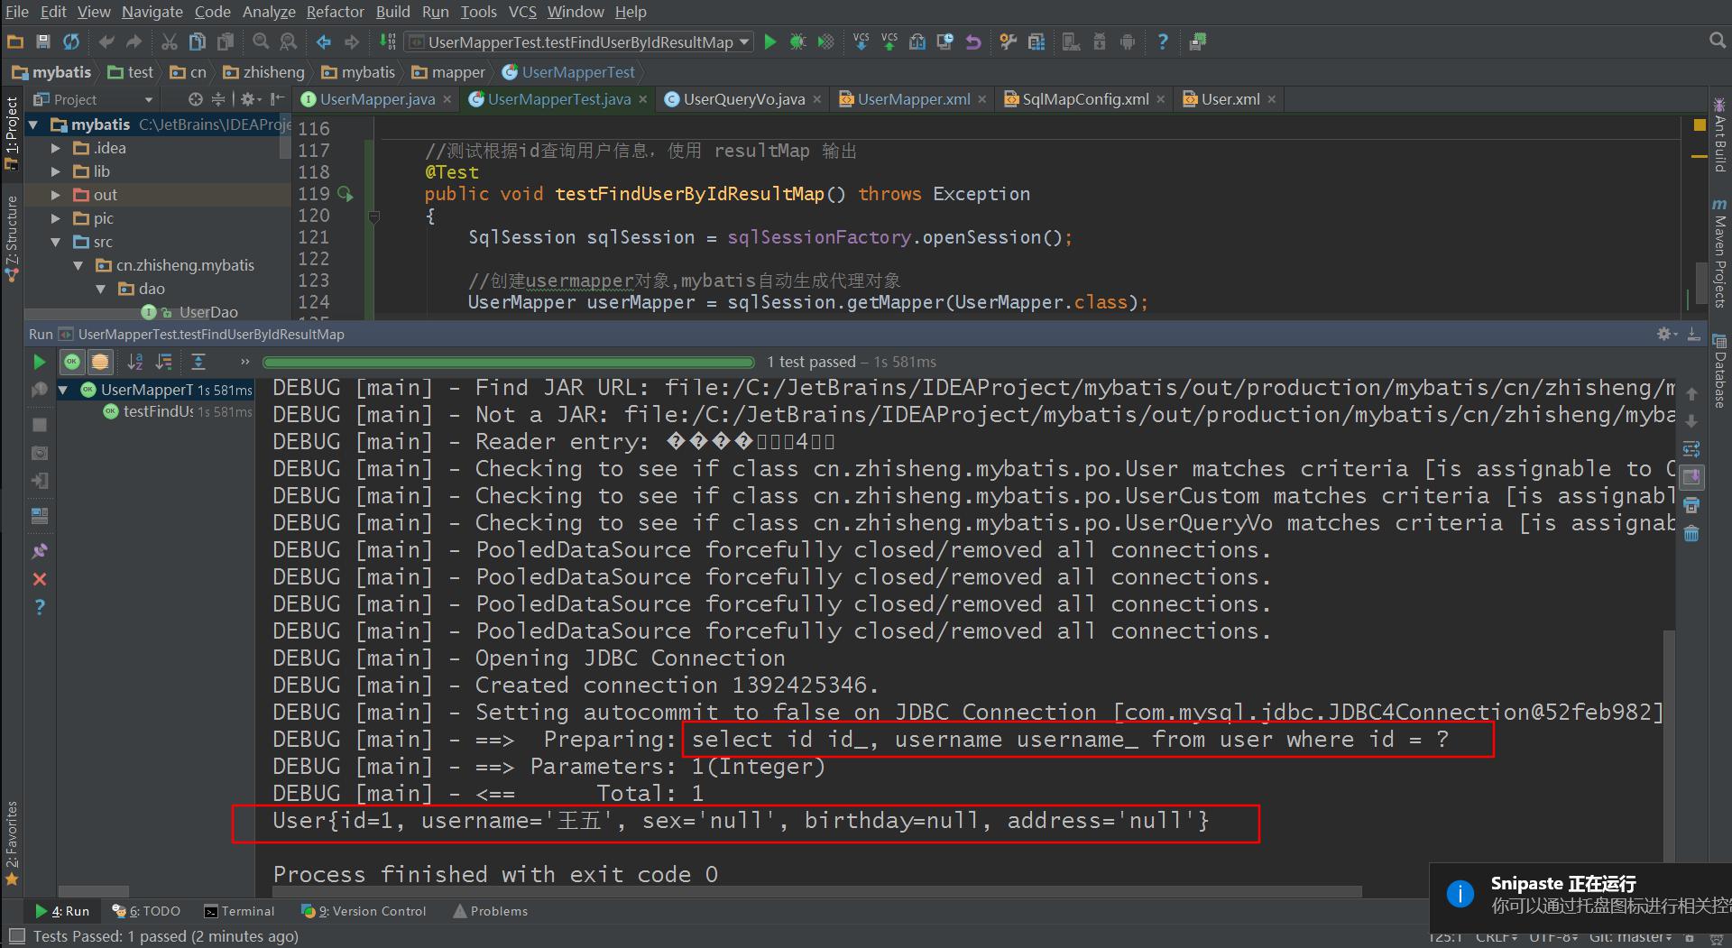Open Help via the question mark toolbar icon
The width and height of the screenshot is (1732, 948).
[x=1162, y=41]
